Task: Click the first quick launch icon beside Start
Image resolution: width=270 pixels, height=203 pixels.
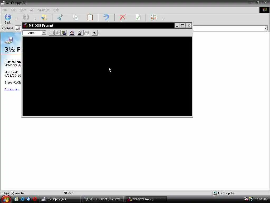Action: (x=16, y=199)
